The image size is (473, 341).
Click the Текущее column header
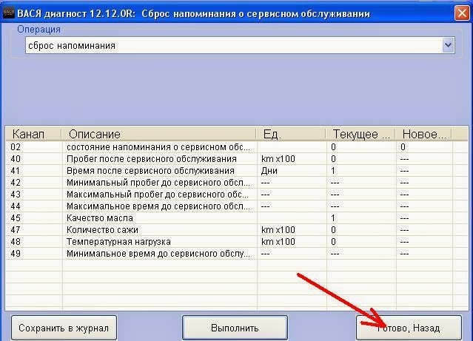click(360, 134)
